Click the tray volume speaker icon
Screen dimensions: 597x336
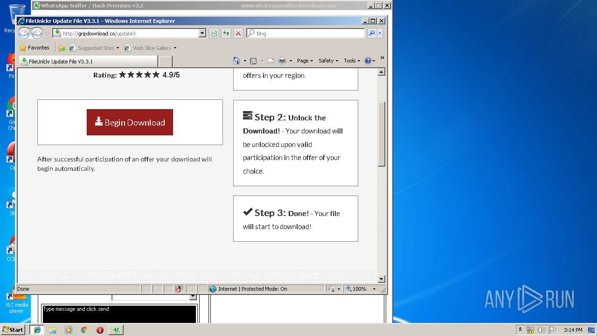point(541,330)
